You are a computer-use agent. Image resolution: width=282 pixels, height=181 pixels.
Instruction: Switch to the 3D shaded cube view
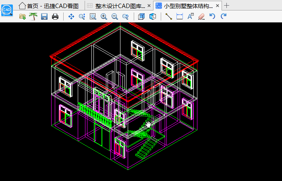pos(141,16)
